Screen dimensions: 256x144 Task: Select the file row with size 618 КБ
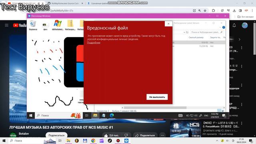pyautogui.click(x=199, y=42)
